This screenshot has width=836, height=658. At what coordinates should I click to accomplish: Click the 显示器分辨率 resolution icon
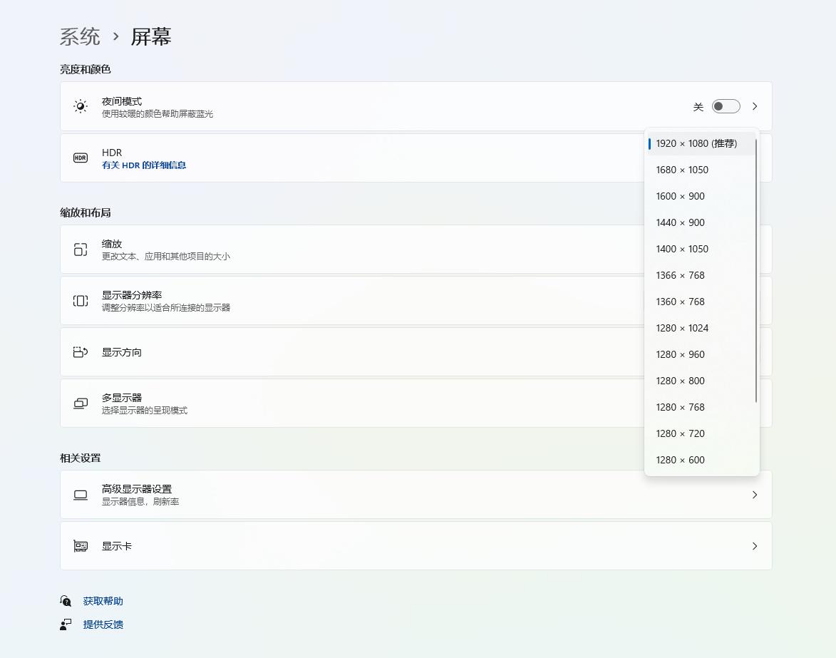point(80,300)
